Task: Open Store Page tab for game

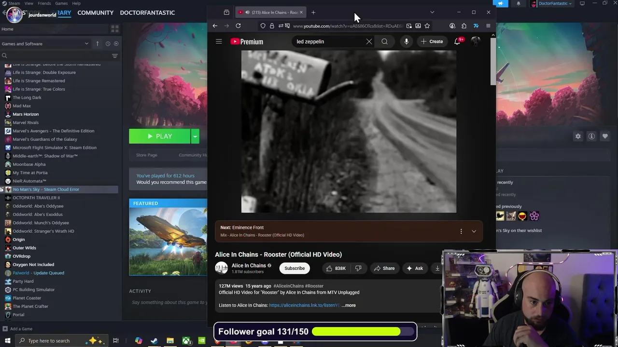Action: pyautogui.click(x=146, y=155)
